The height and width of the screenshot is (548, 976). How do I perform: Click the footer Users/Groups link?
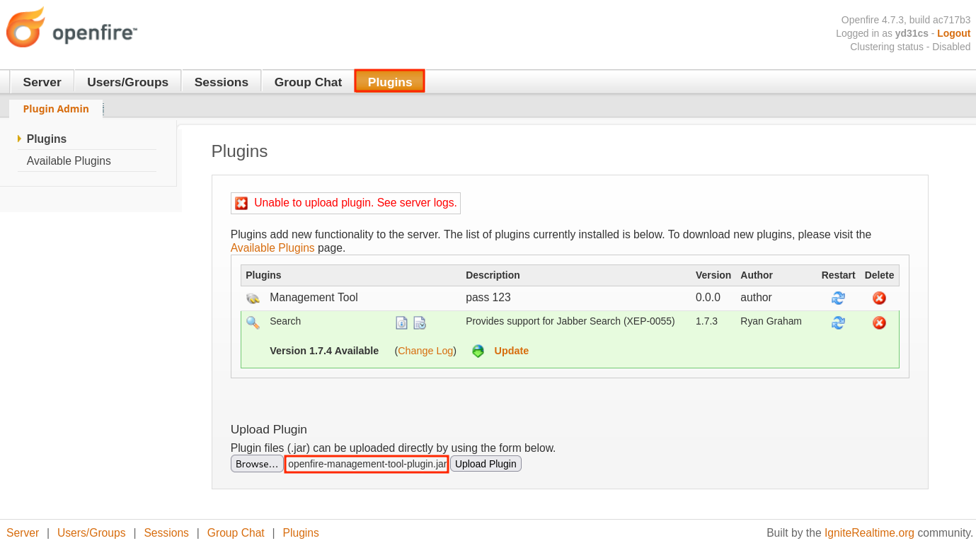pos(91,532)
